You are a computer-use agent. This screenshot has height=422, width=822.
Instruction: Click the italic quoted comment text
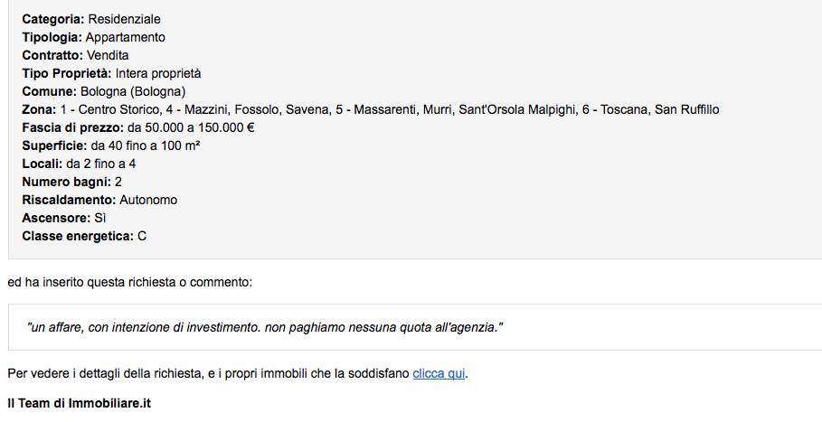click(265, 326)
